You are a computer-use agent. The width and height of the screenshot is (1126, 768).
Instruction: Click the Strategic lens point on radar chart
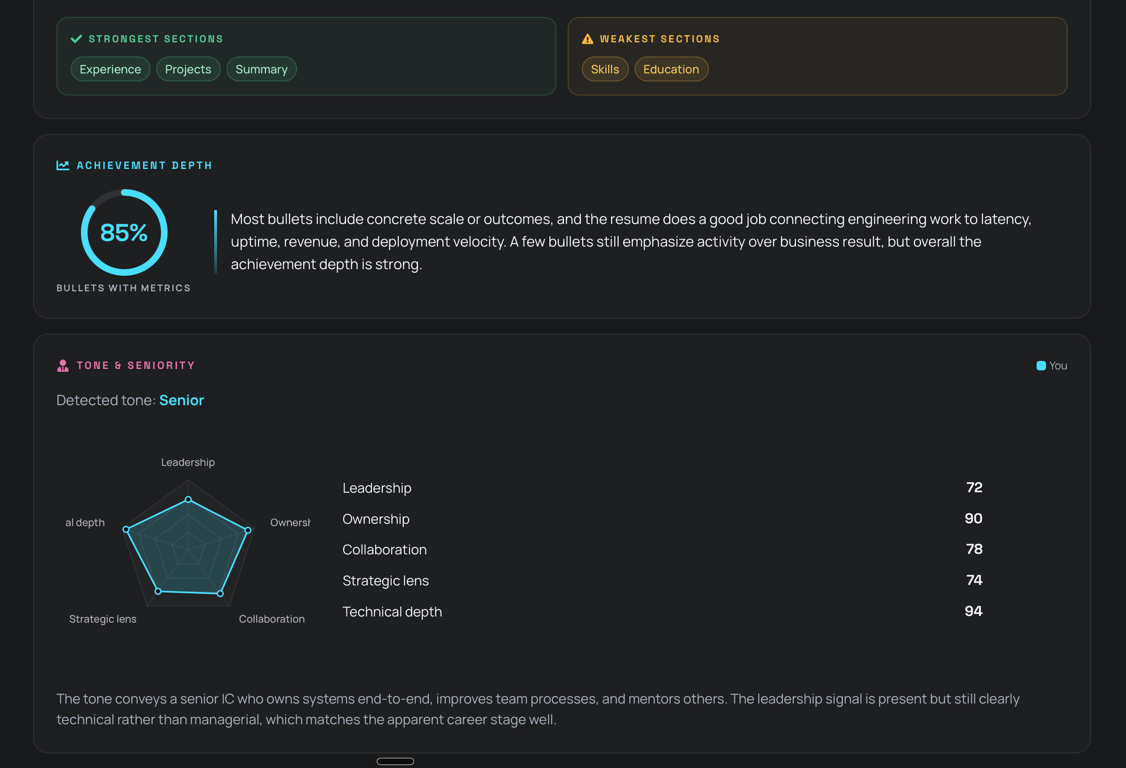pyautogui.click(x=158, y=591)
